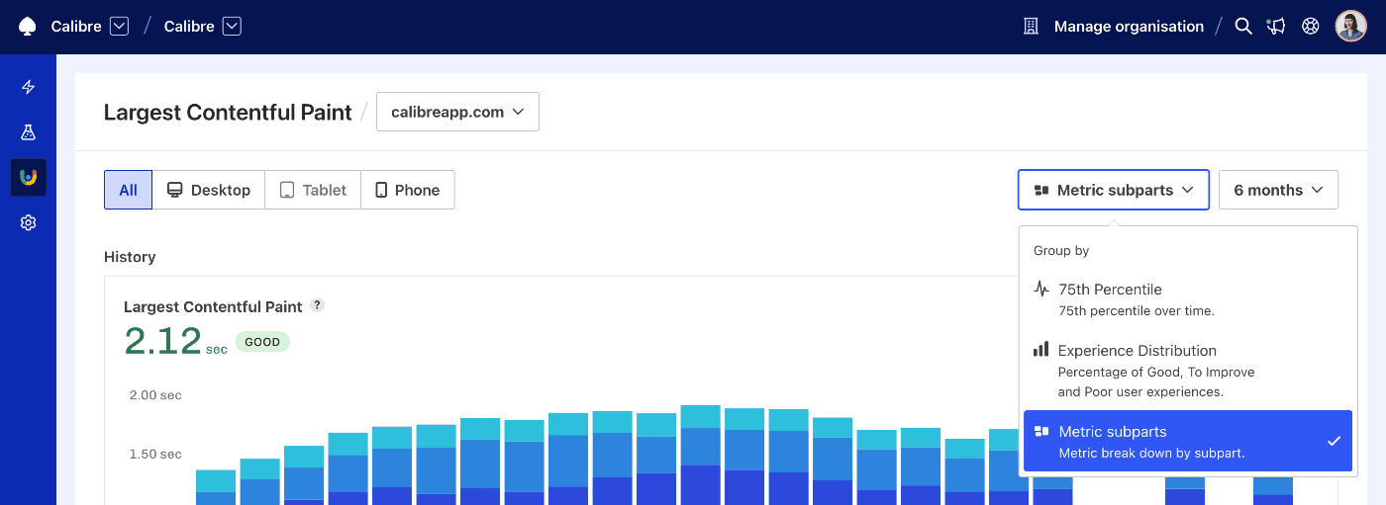Select the All devices filter
The height and width of the screenshot is (505, 1386).
tap(128, 190)
